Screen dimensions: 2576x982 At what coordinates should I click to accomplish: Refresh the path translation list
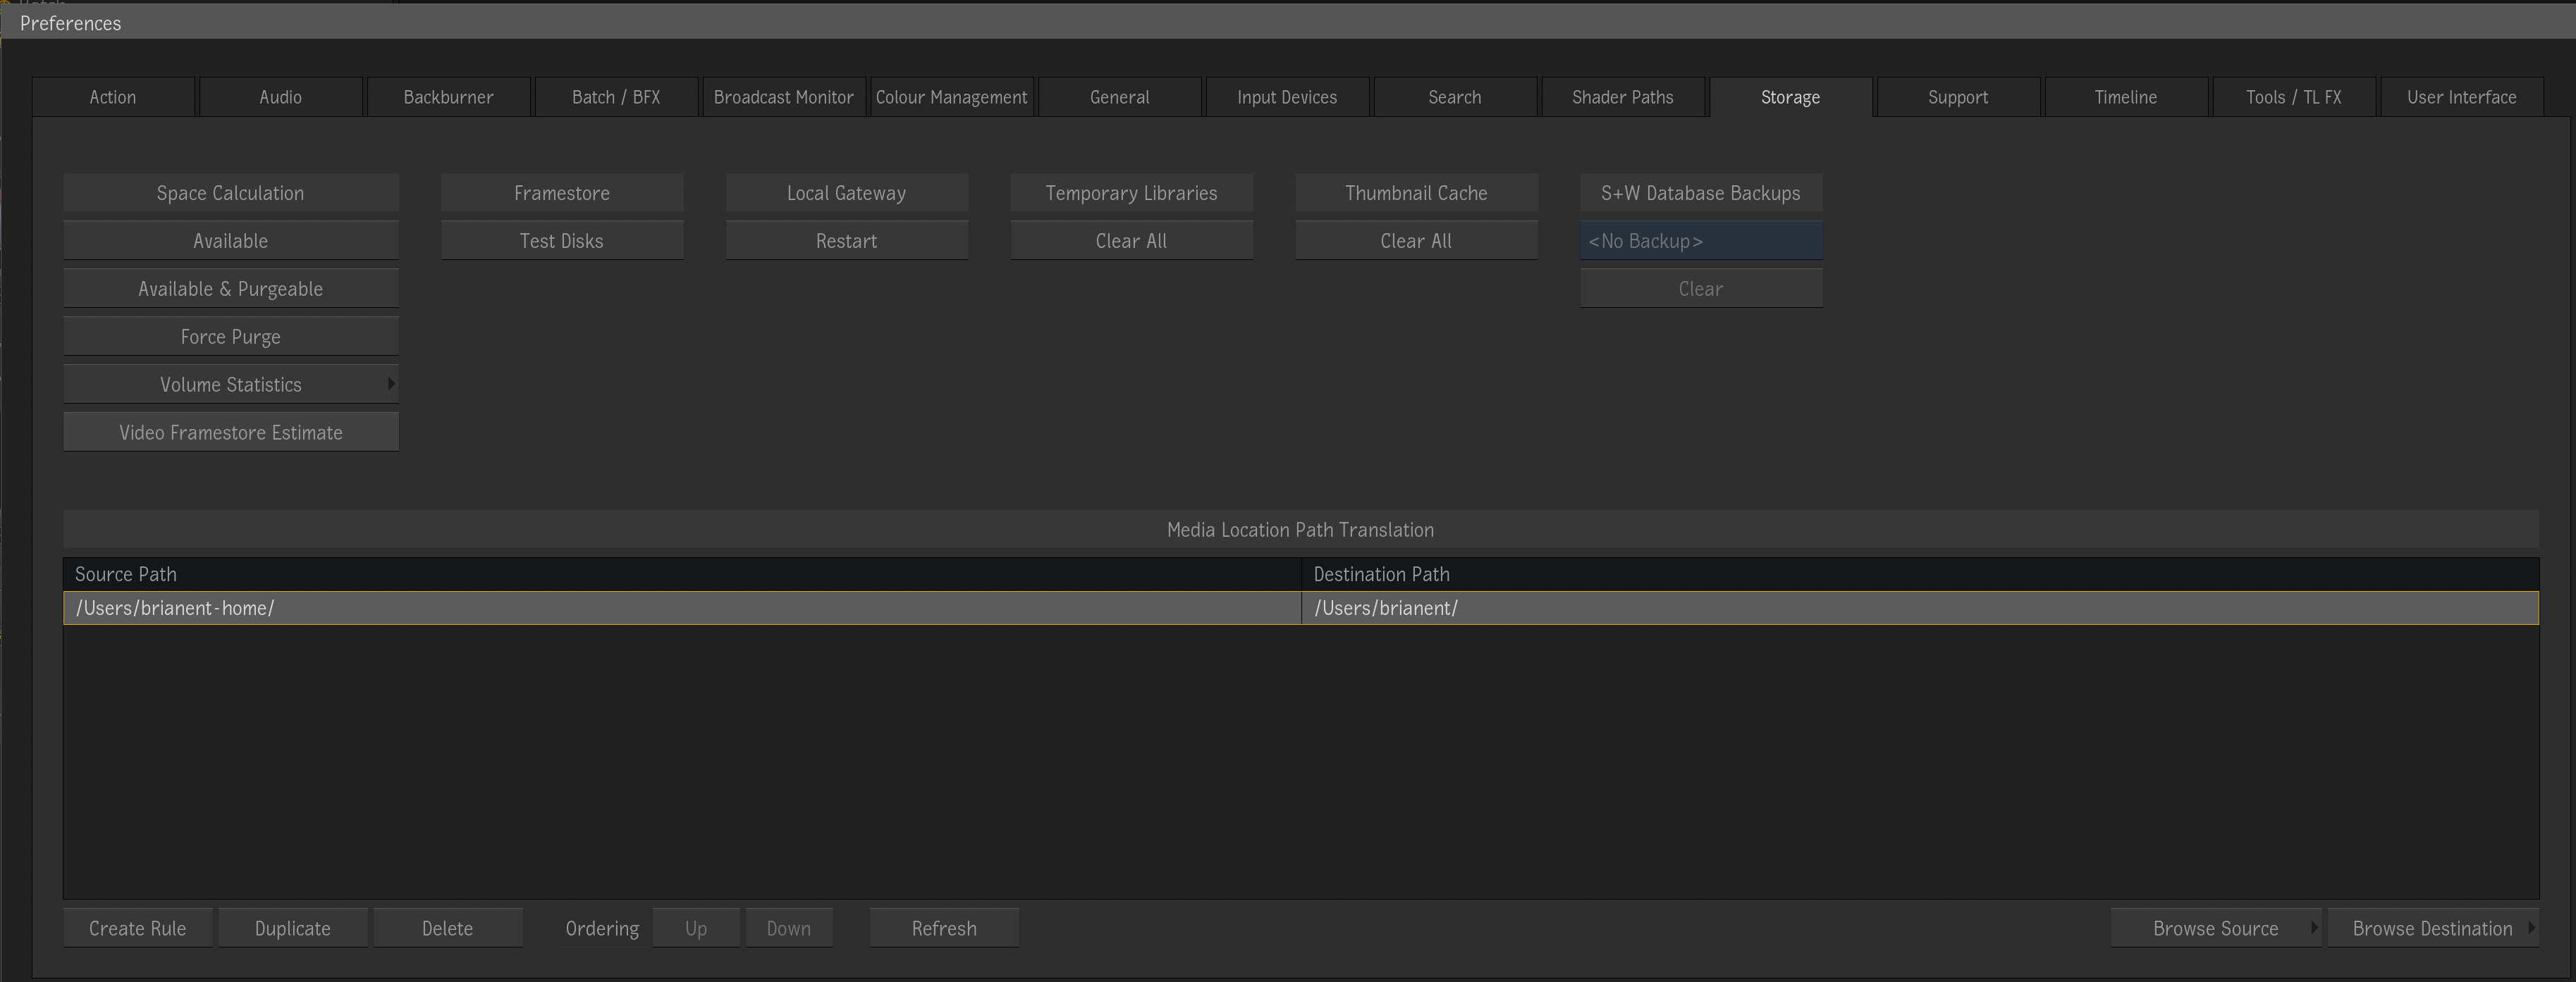(943, 928)
